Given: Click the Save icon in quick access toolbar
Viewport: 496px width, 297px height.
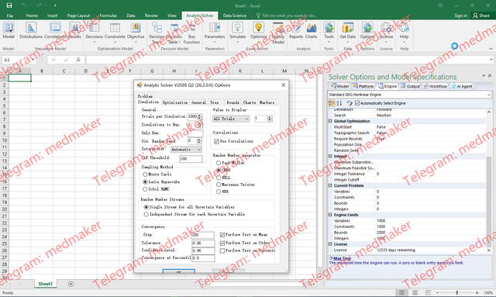Looking at the screenshot, I should click(9, 5).
